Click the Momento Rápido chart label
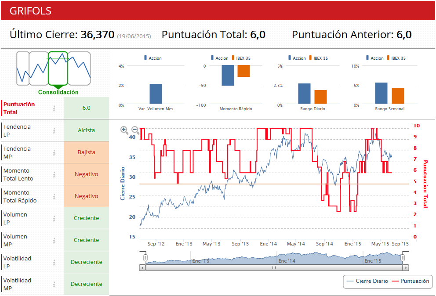436x296 pixels. 236,108
